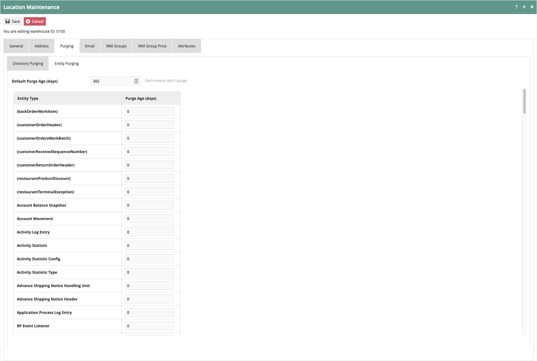Screen dimensions: 537x361
Task: Click purge age field for Advance Shipping Notice Header
Action: 149,299
